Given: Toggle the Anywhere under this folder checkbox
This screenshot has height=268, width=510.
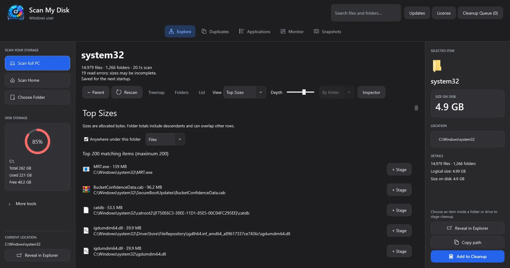Looking at the screenshot, I should click(x=86, y=139).
